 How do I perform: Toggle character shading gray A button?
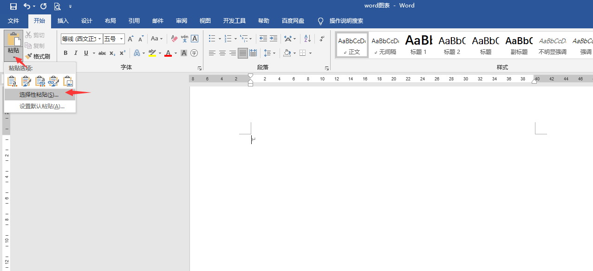point(184,53)
